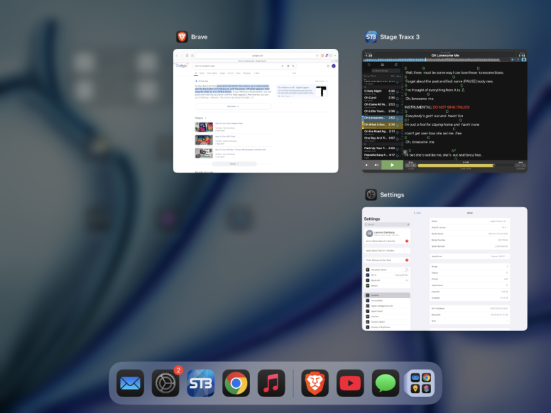Open the third video result thumbnail in Brave
The width and height of the screenshot is (551, 413).
(204, 153)
